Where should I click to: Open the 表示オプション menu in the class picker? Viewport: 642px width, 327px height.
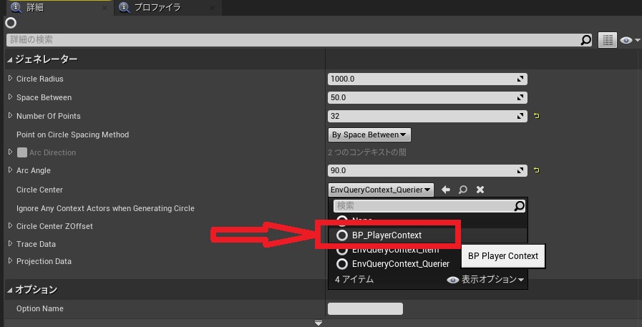485,280
